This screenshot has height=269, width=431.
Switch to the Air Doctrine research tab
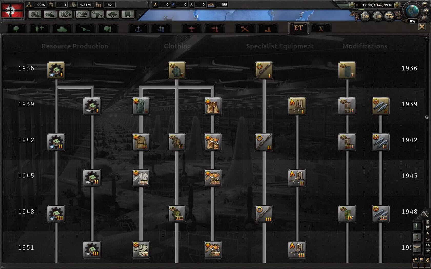tap(215, 29)
